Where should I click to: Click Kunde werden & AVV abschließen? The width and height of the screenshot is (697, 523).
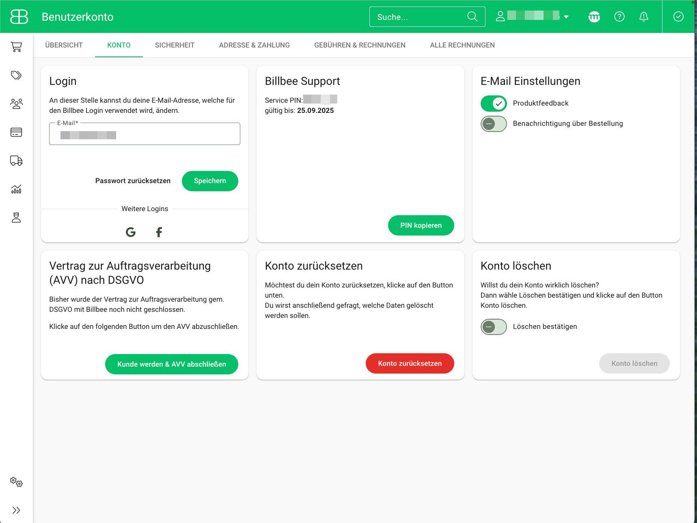click(172, 364)
